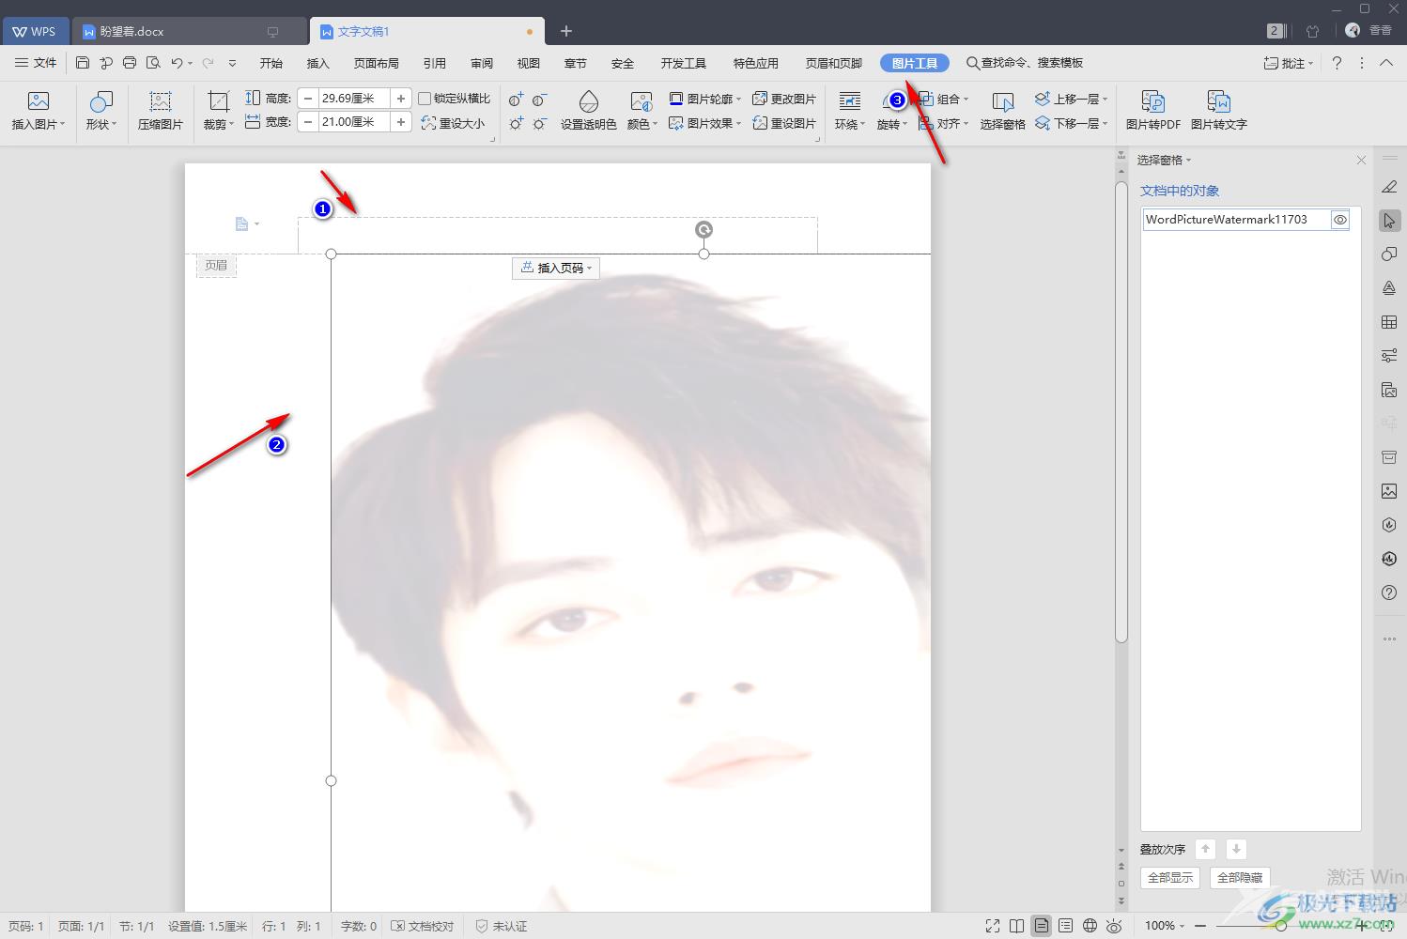Image resolution: width=1407 pixels, height=939 pixels.
Task: Click the Selection Pane (选择窗格) button
Action: coord(1002,111)
